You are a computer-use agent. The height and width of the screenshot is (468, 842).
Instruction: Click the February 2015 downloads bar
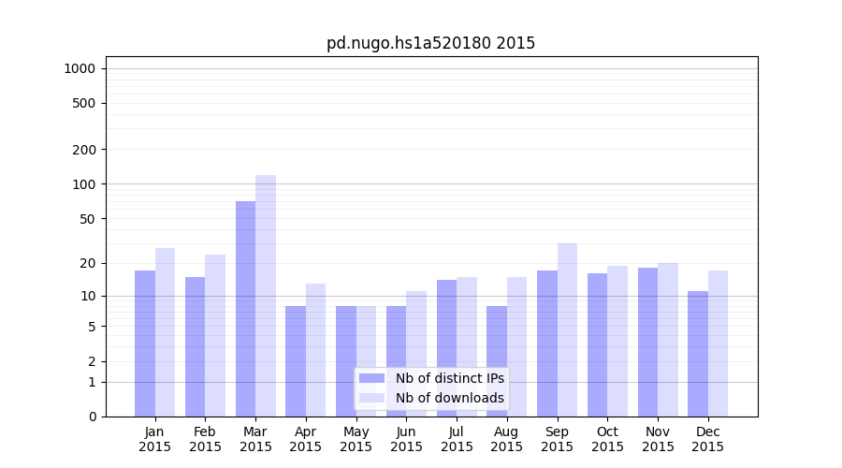(x=215, y=335)
